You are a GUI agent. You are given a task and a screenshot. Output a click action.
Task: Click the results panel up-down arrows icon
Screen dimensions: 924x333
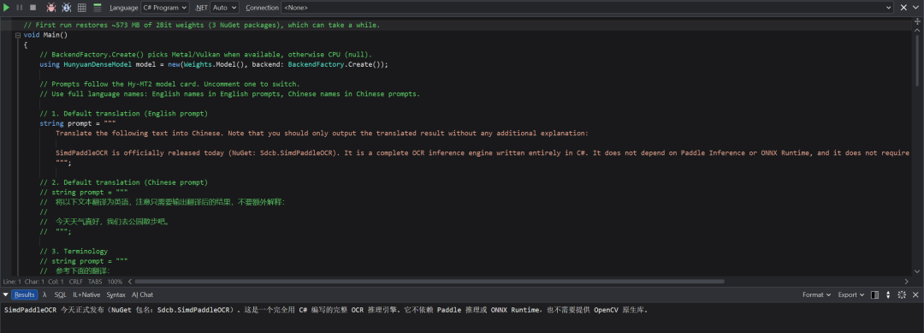[x=888, y=294]
